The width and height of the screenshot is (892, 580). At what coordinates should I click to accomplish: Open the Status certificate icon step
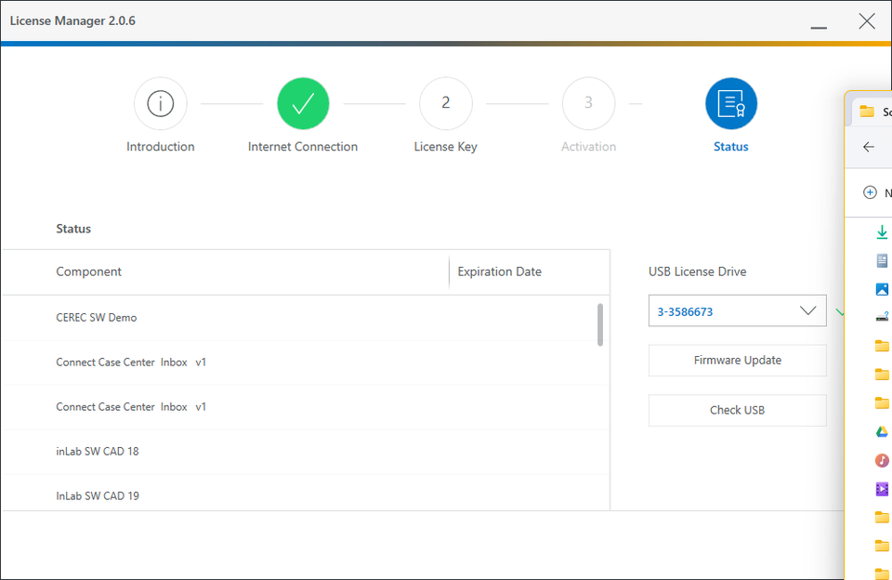[731, 103]
